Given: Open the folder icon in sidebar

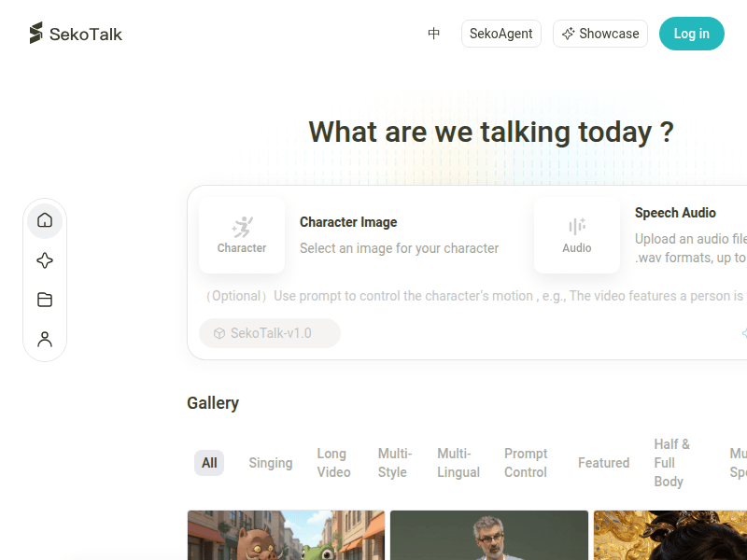Looking at the screenshot, I should click(x=45, y=300).
